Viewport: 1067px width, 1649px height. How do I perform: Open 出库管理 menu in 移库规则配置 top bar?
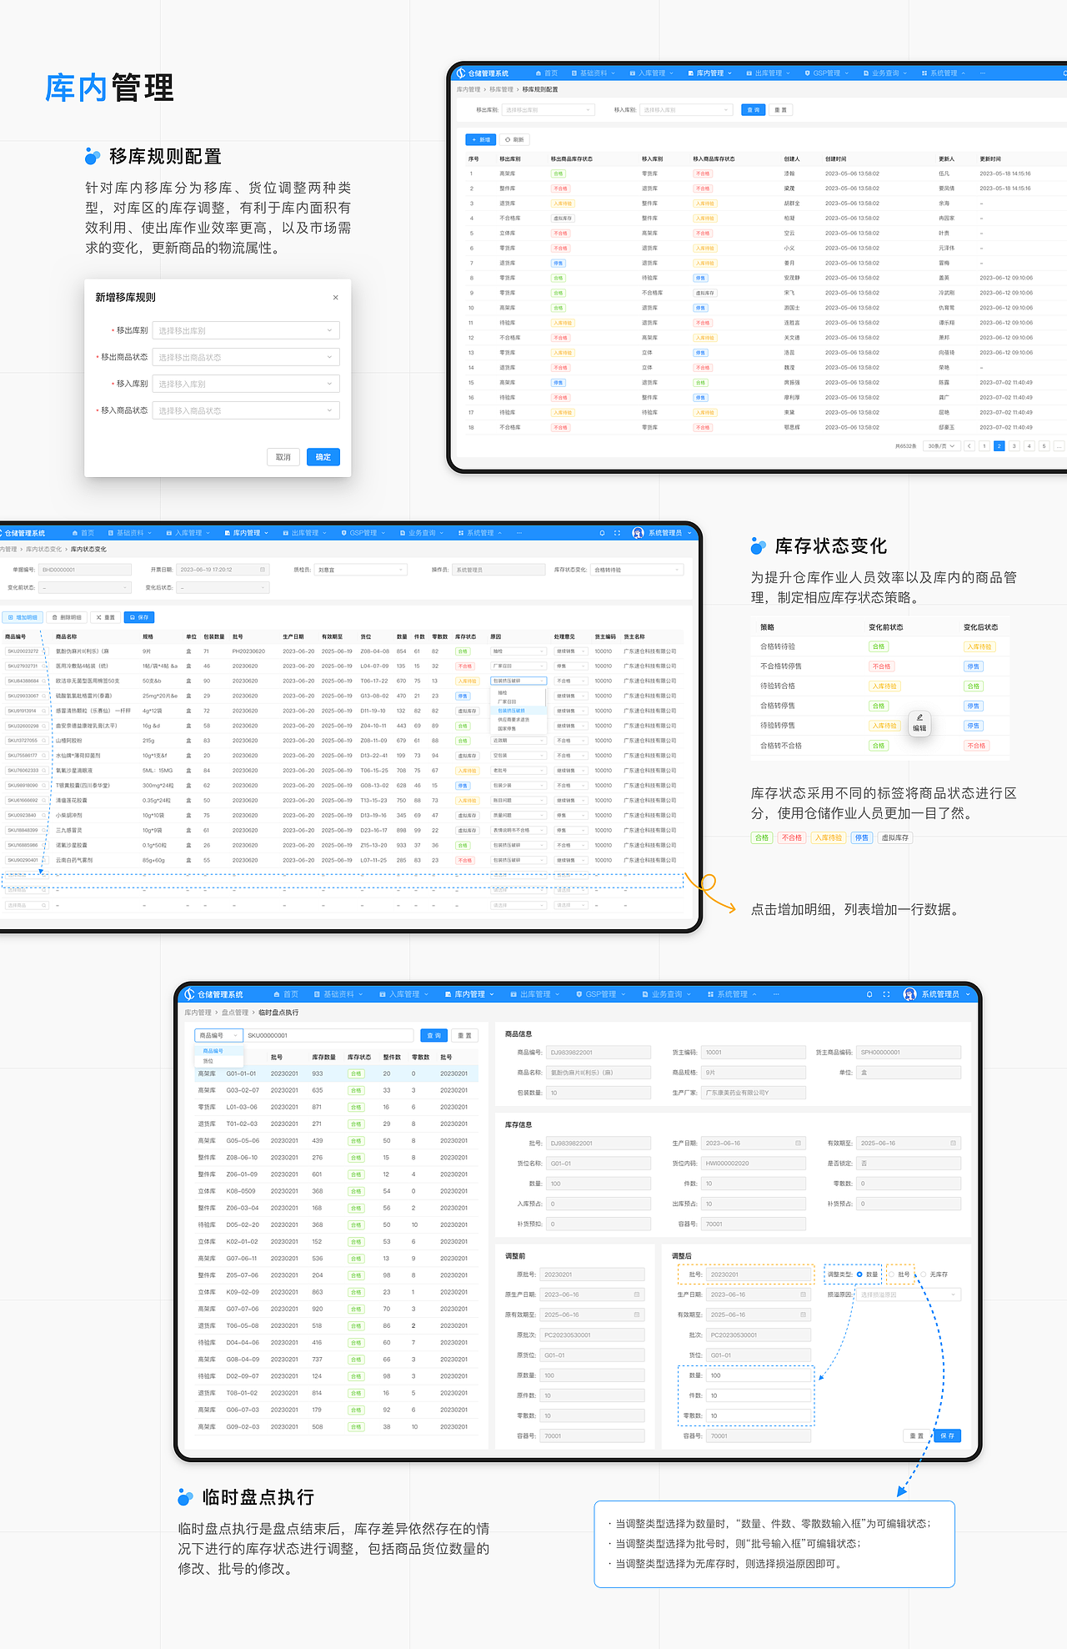pos(769,73)
